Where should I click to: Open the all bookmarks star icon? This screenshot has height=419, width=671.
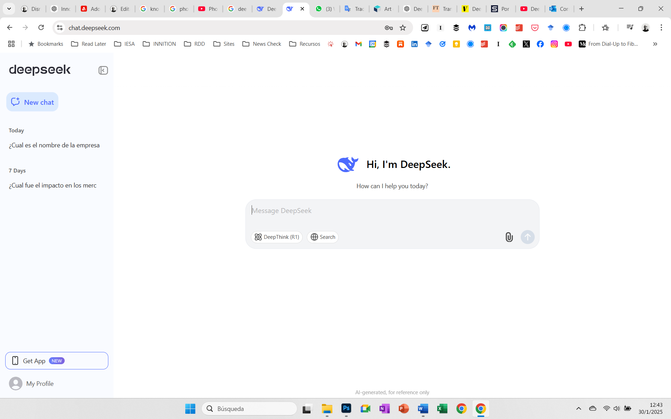606,28
